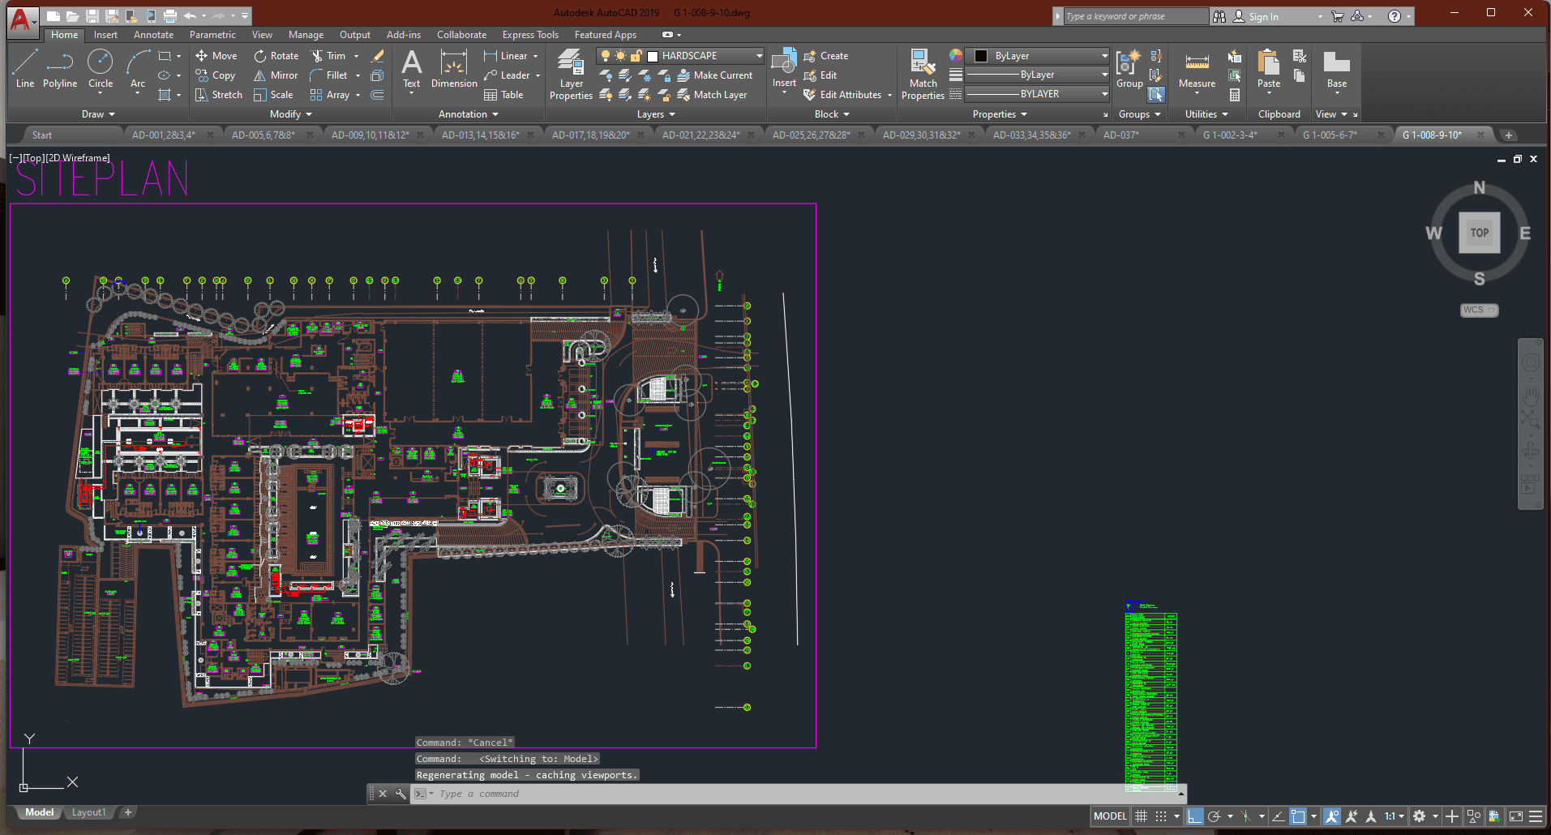Toggle drawing grid display in status bar
1551x835 pixels.
coord(1141,816)
